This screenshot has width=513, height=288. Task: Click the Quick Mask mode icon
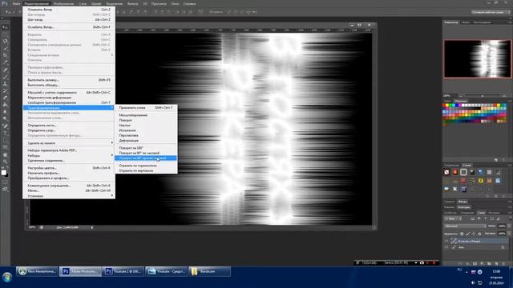[5, 182]
